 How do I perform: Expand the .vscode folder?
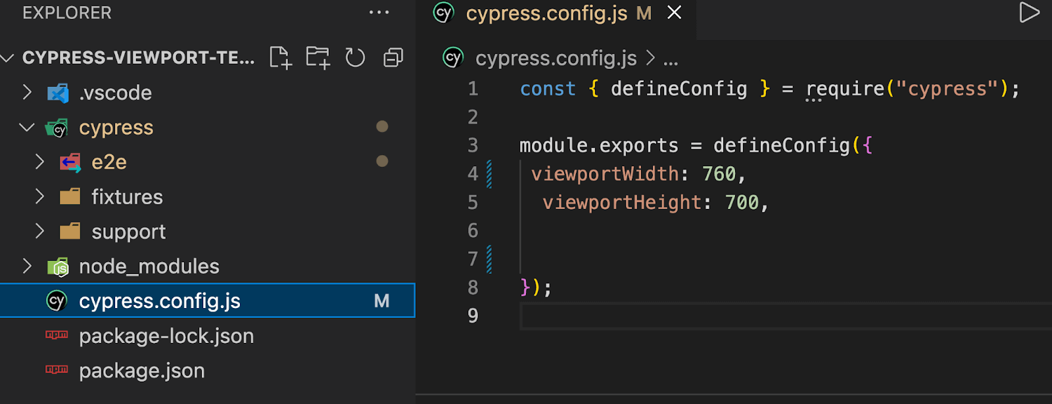pyautogui.click(x=28, y=93)
